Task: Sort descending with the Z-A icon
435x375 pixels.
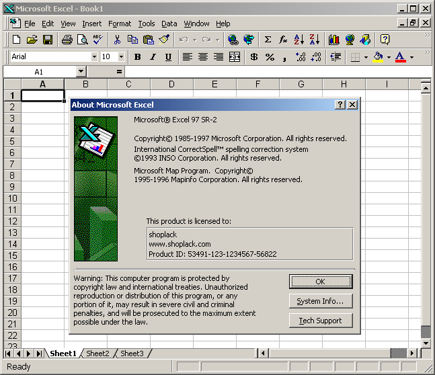Action: pyautogui.click(x=315, y=40)
